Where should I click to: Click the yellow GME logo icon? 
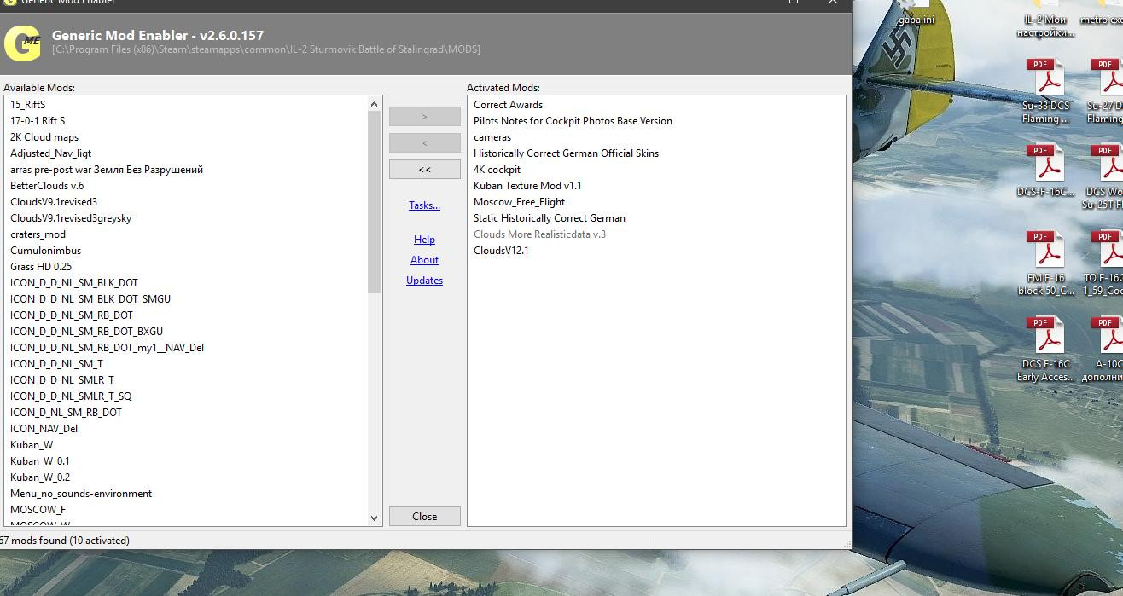point(22,43)
